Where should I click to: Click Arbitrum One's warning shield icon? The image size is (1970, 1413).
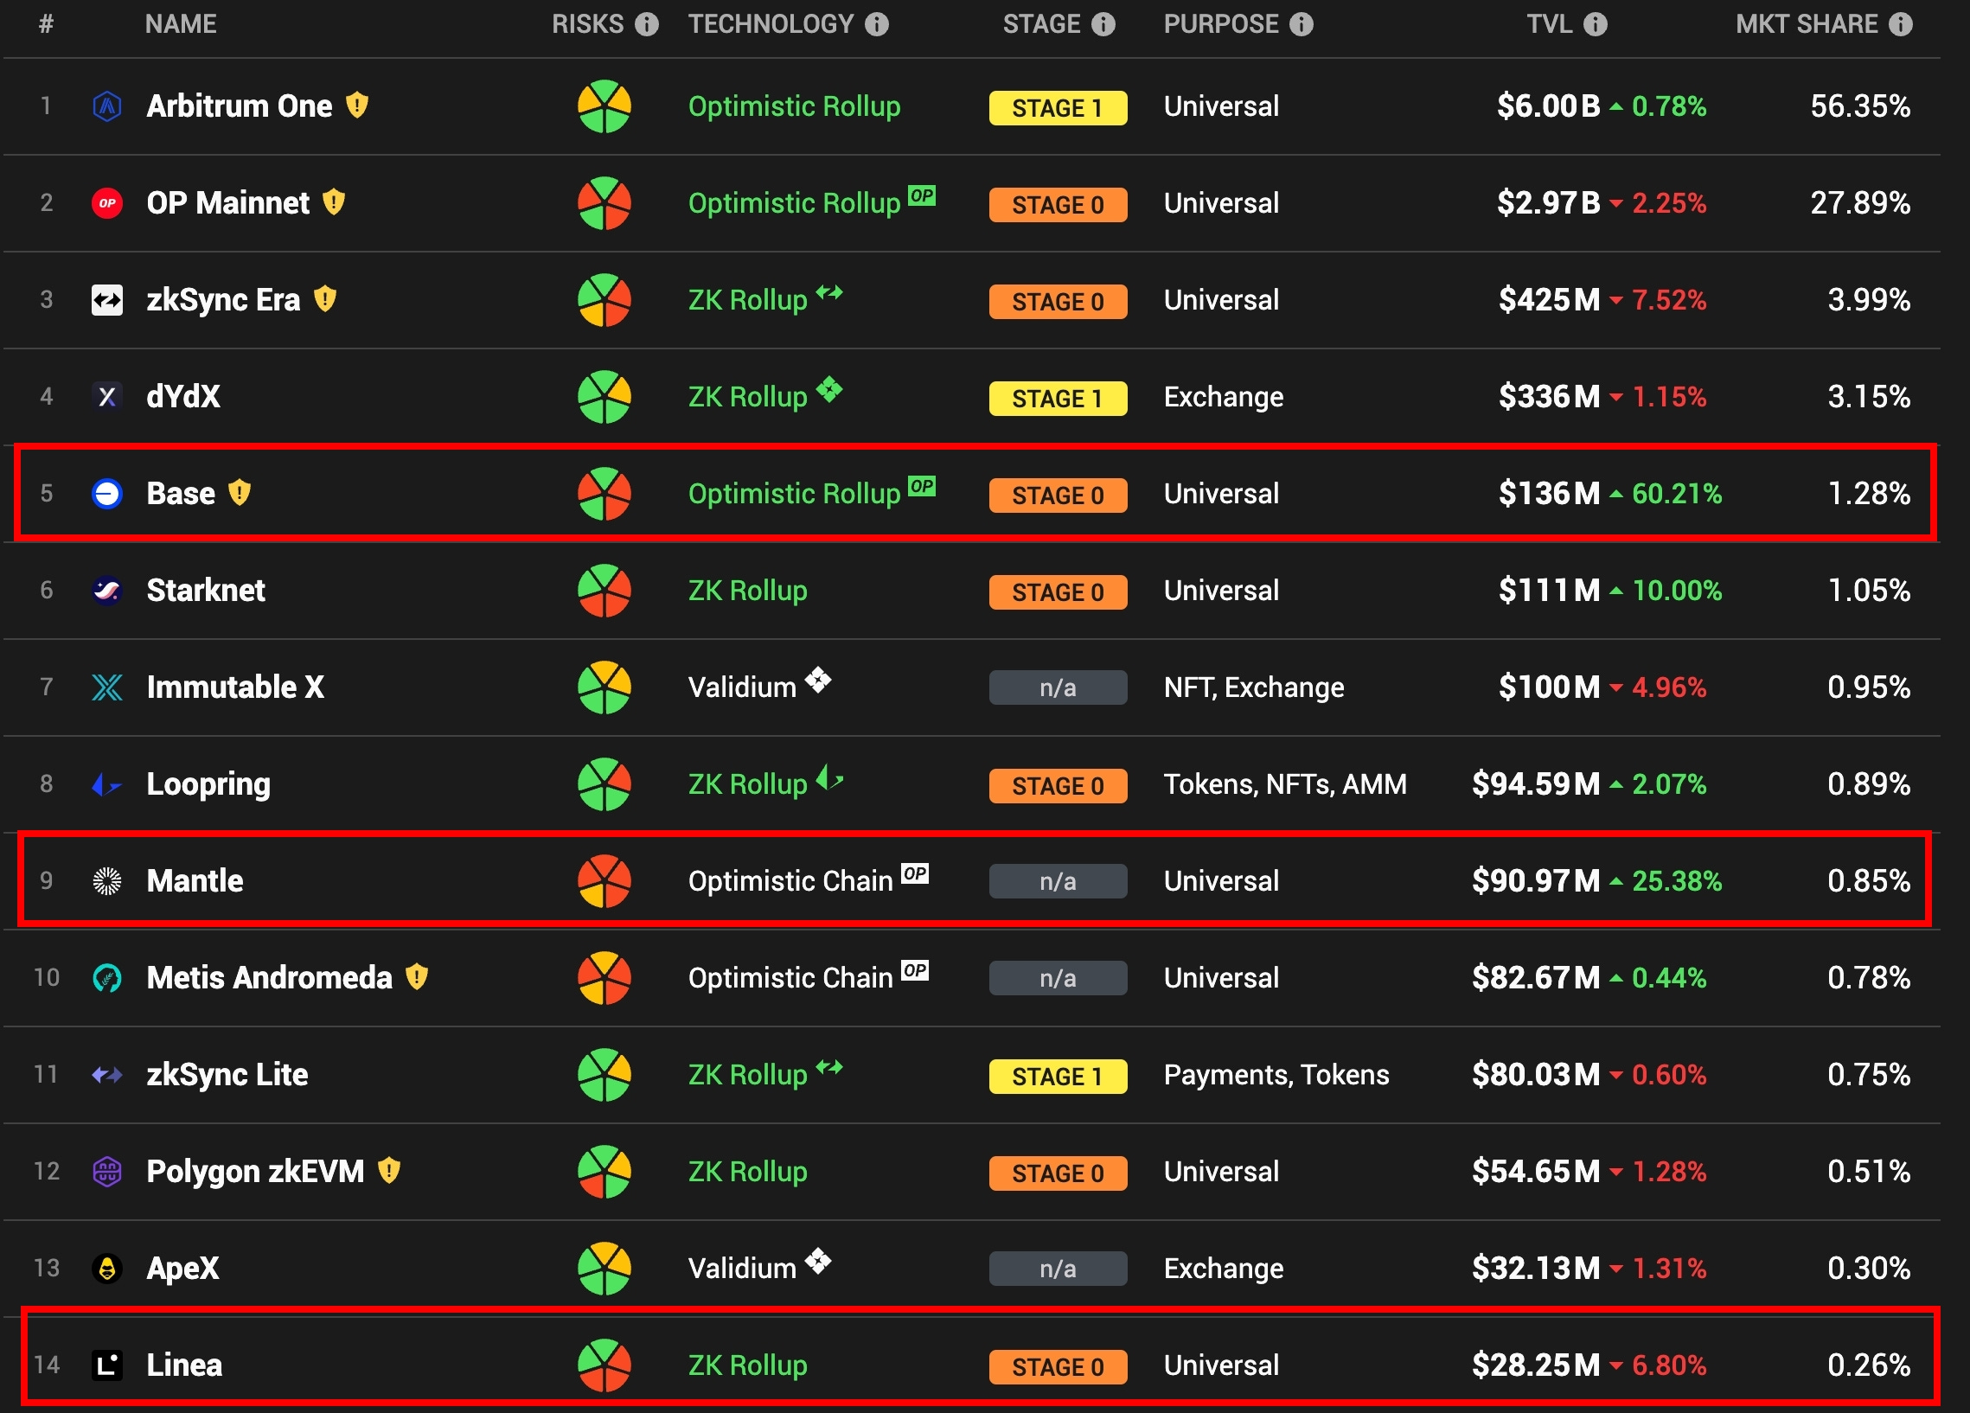point(357,106)
